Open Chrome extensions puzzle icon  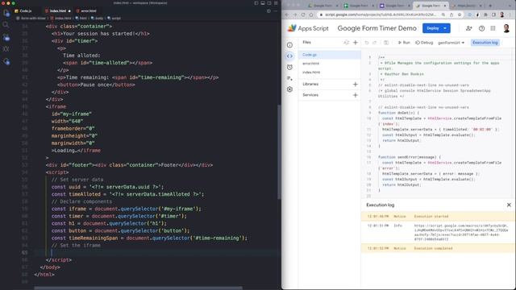(x=485, y=14)
